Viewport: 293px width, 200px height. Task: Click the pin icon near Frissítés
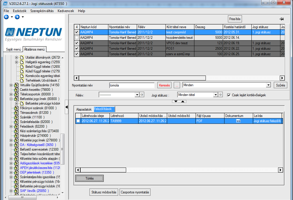[x=282, y=19]
